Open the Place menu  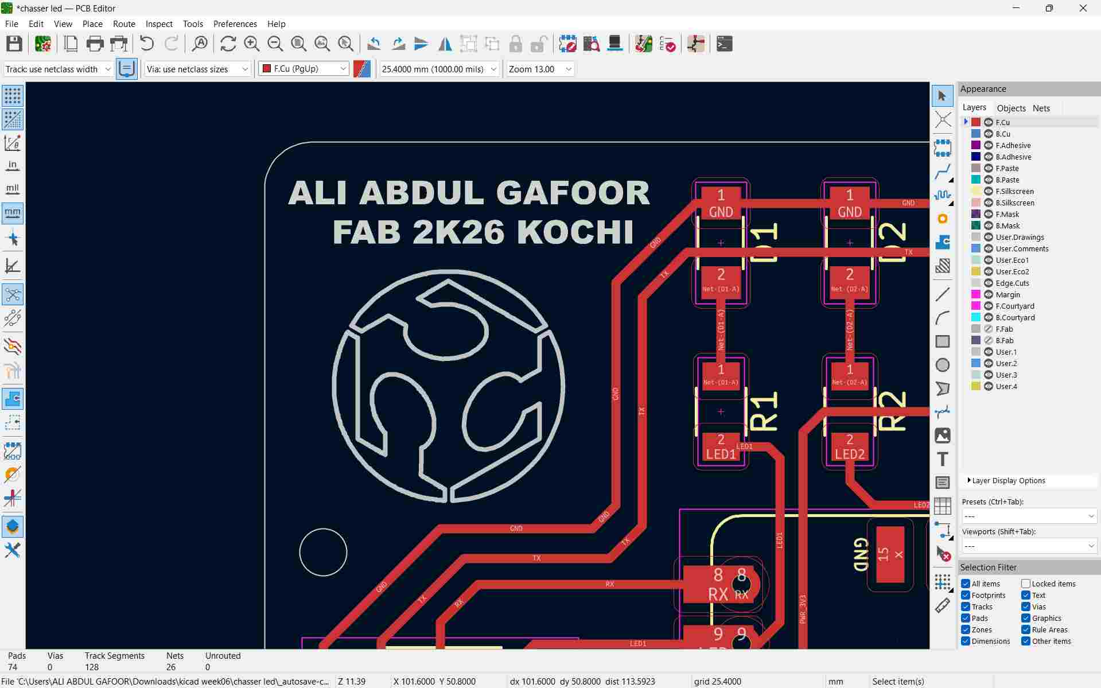(x=92, y=24)
